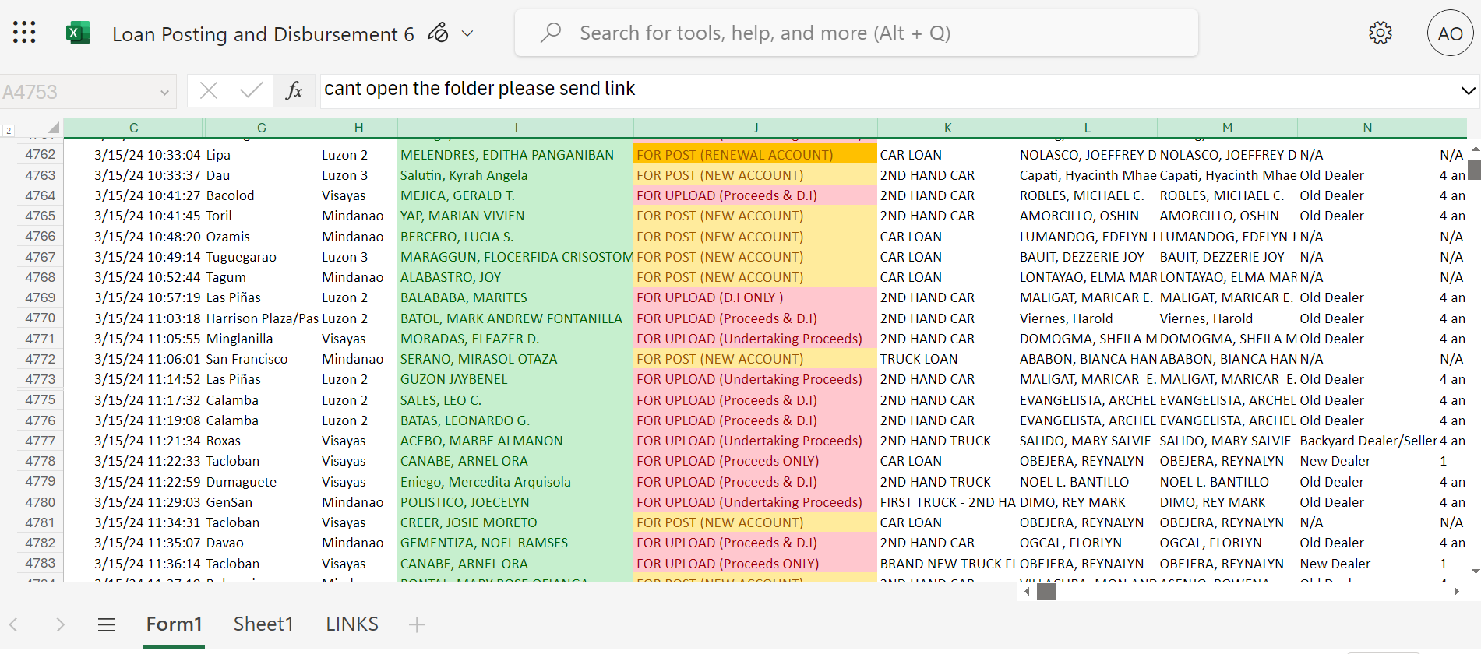Open the settings gear

[x=1381, y=33]
